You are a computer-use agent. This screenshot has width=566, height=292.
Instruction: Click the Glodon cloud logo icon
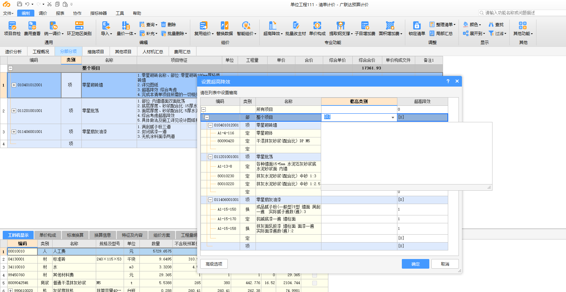coord(7,4)
